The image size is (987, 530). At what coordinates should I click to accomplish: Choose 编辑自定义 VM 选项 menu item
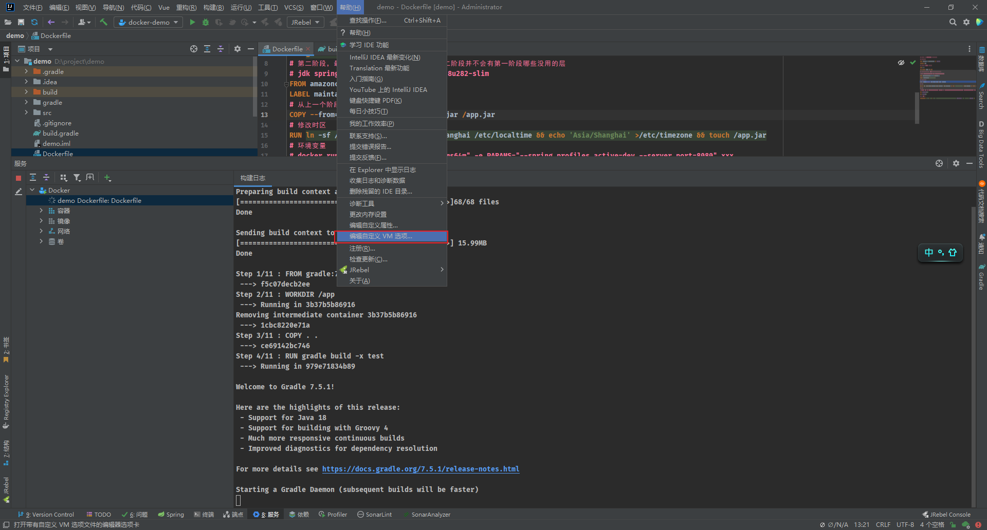(x=392, y=236)
